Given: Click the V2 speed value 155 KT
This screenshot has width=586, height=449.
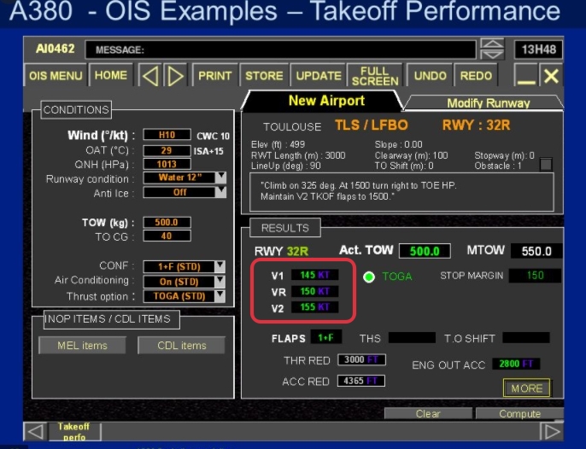Looking at the screenshot, I should [x=314, y=307].
